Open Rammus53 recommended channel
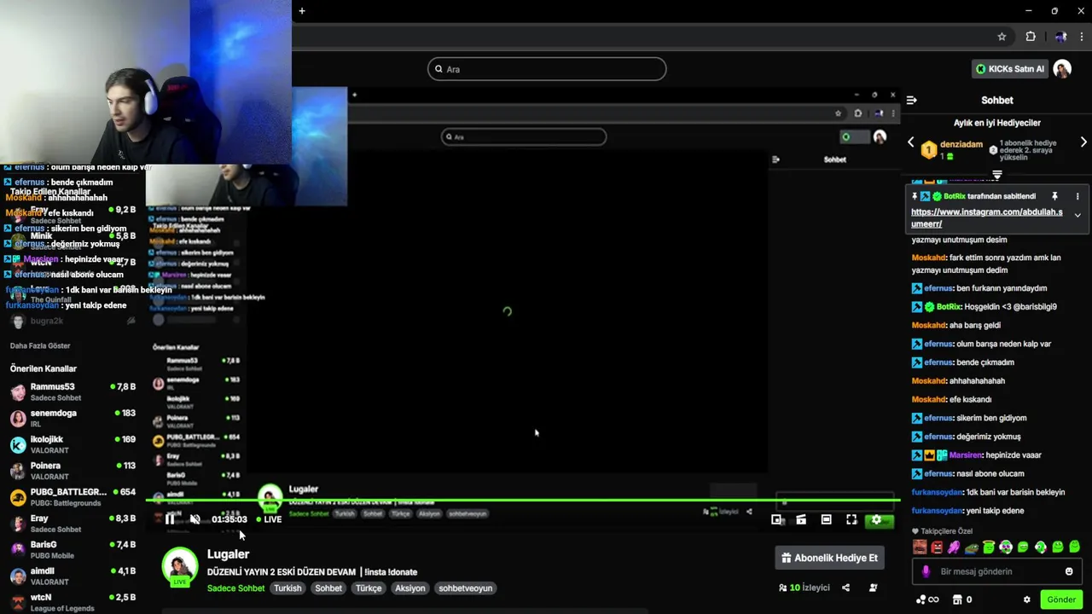The height and width of the screenshot is (614, 1092). [73, 391]
